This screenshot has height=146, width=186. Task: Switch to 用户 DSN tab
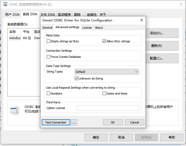click(12, 14)
